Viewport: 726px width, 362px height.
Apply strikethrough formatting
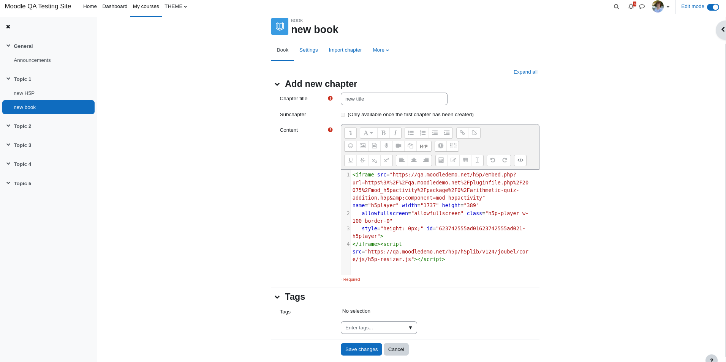(362, 161)
